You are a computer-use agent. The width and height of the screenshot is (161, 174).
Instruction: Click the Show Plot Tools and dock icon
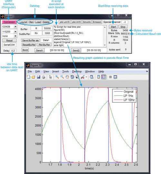(115, 77)
